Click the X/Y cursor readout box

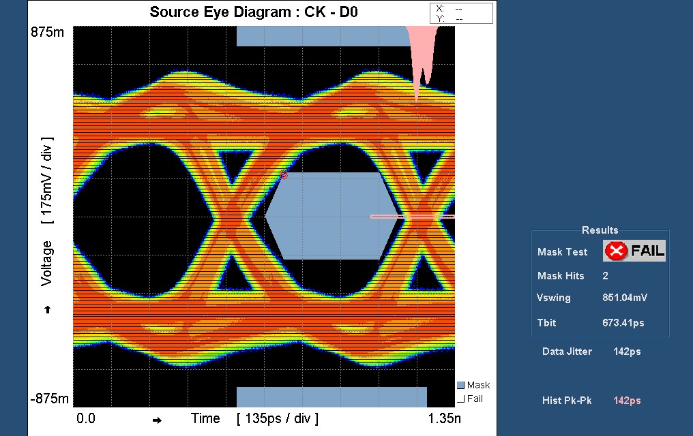460,13
